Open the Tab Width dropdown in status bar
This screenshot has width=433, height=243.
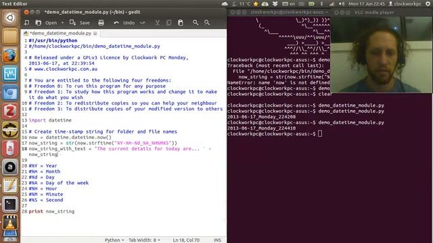coord(144,240)
